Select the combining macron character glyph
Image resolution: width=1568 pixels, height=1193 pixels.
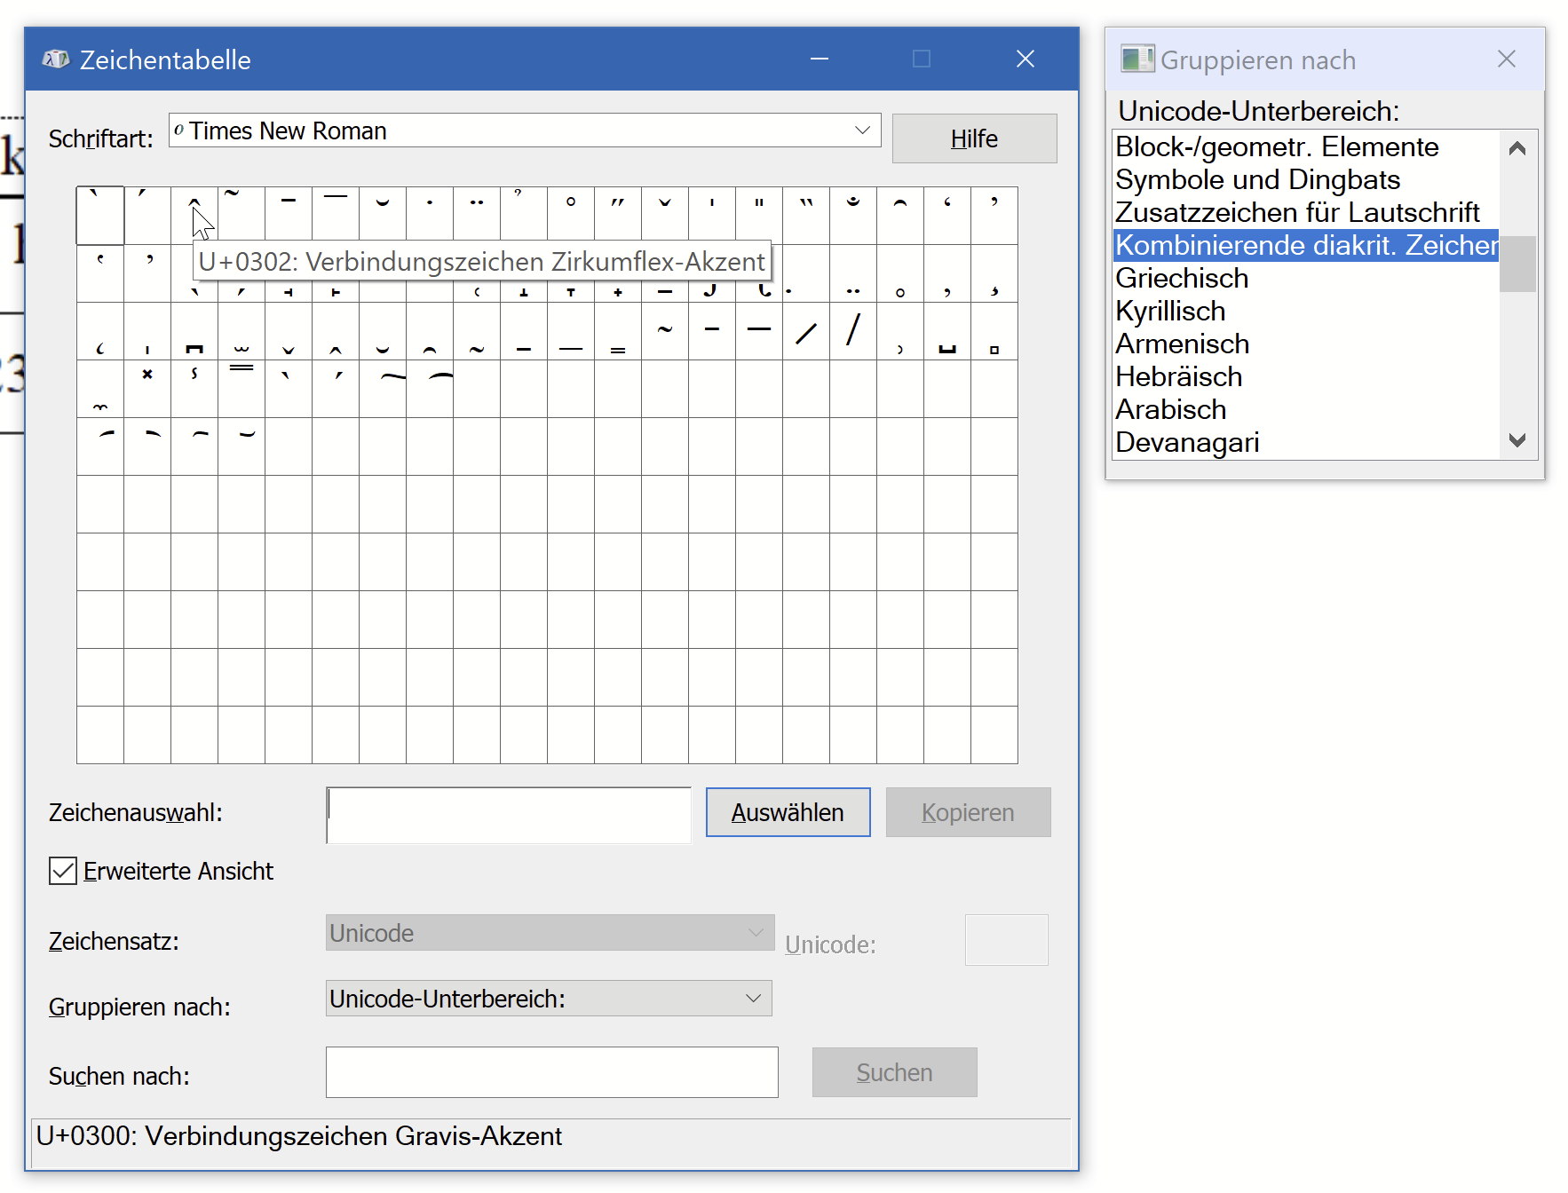tap(289, 215)
